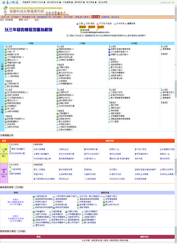Click the course selection system mascot logo
Viewport: 177px width, 244px height.
tap(5, 10)
